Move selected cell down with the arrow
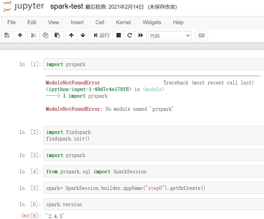 [83, 35]
